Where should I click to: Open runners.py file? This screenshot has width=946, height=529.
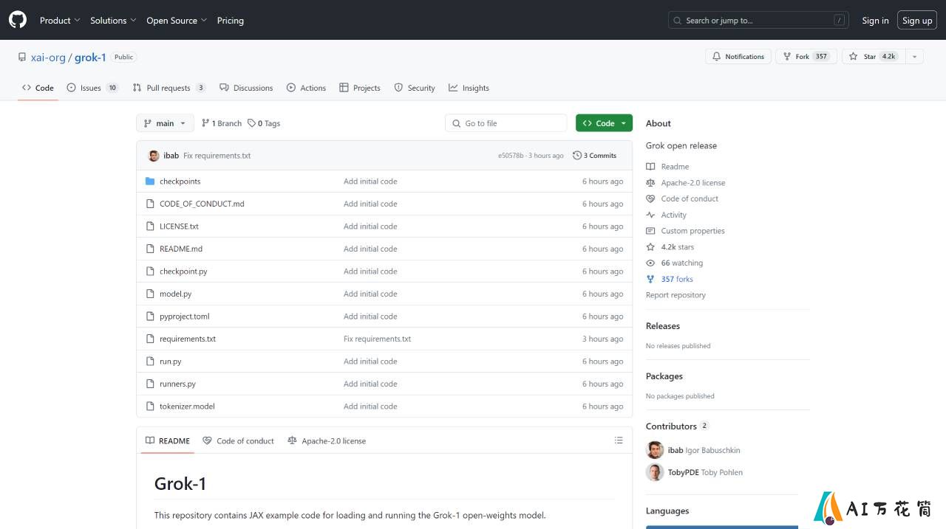tap(177, 384)
